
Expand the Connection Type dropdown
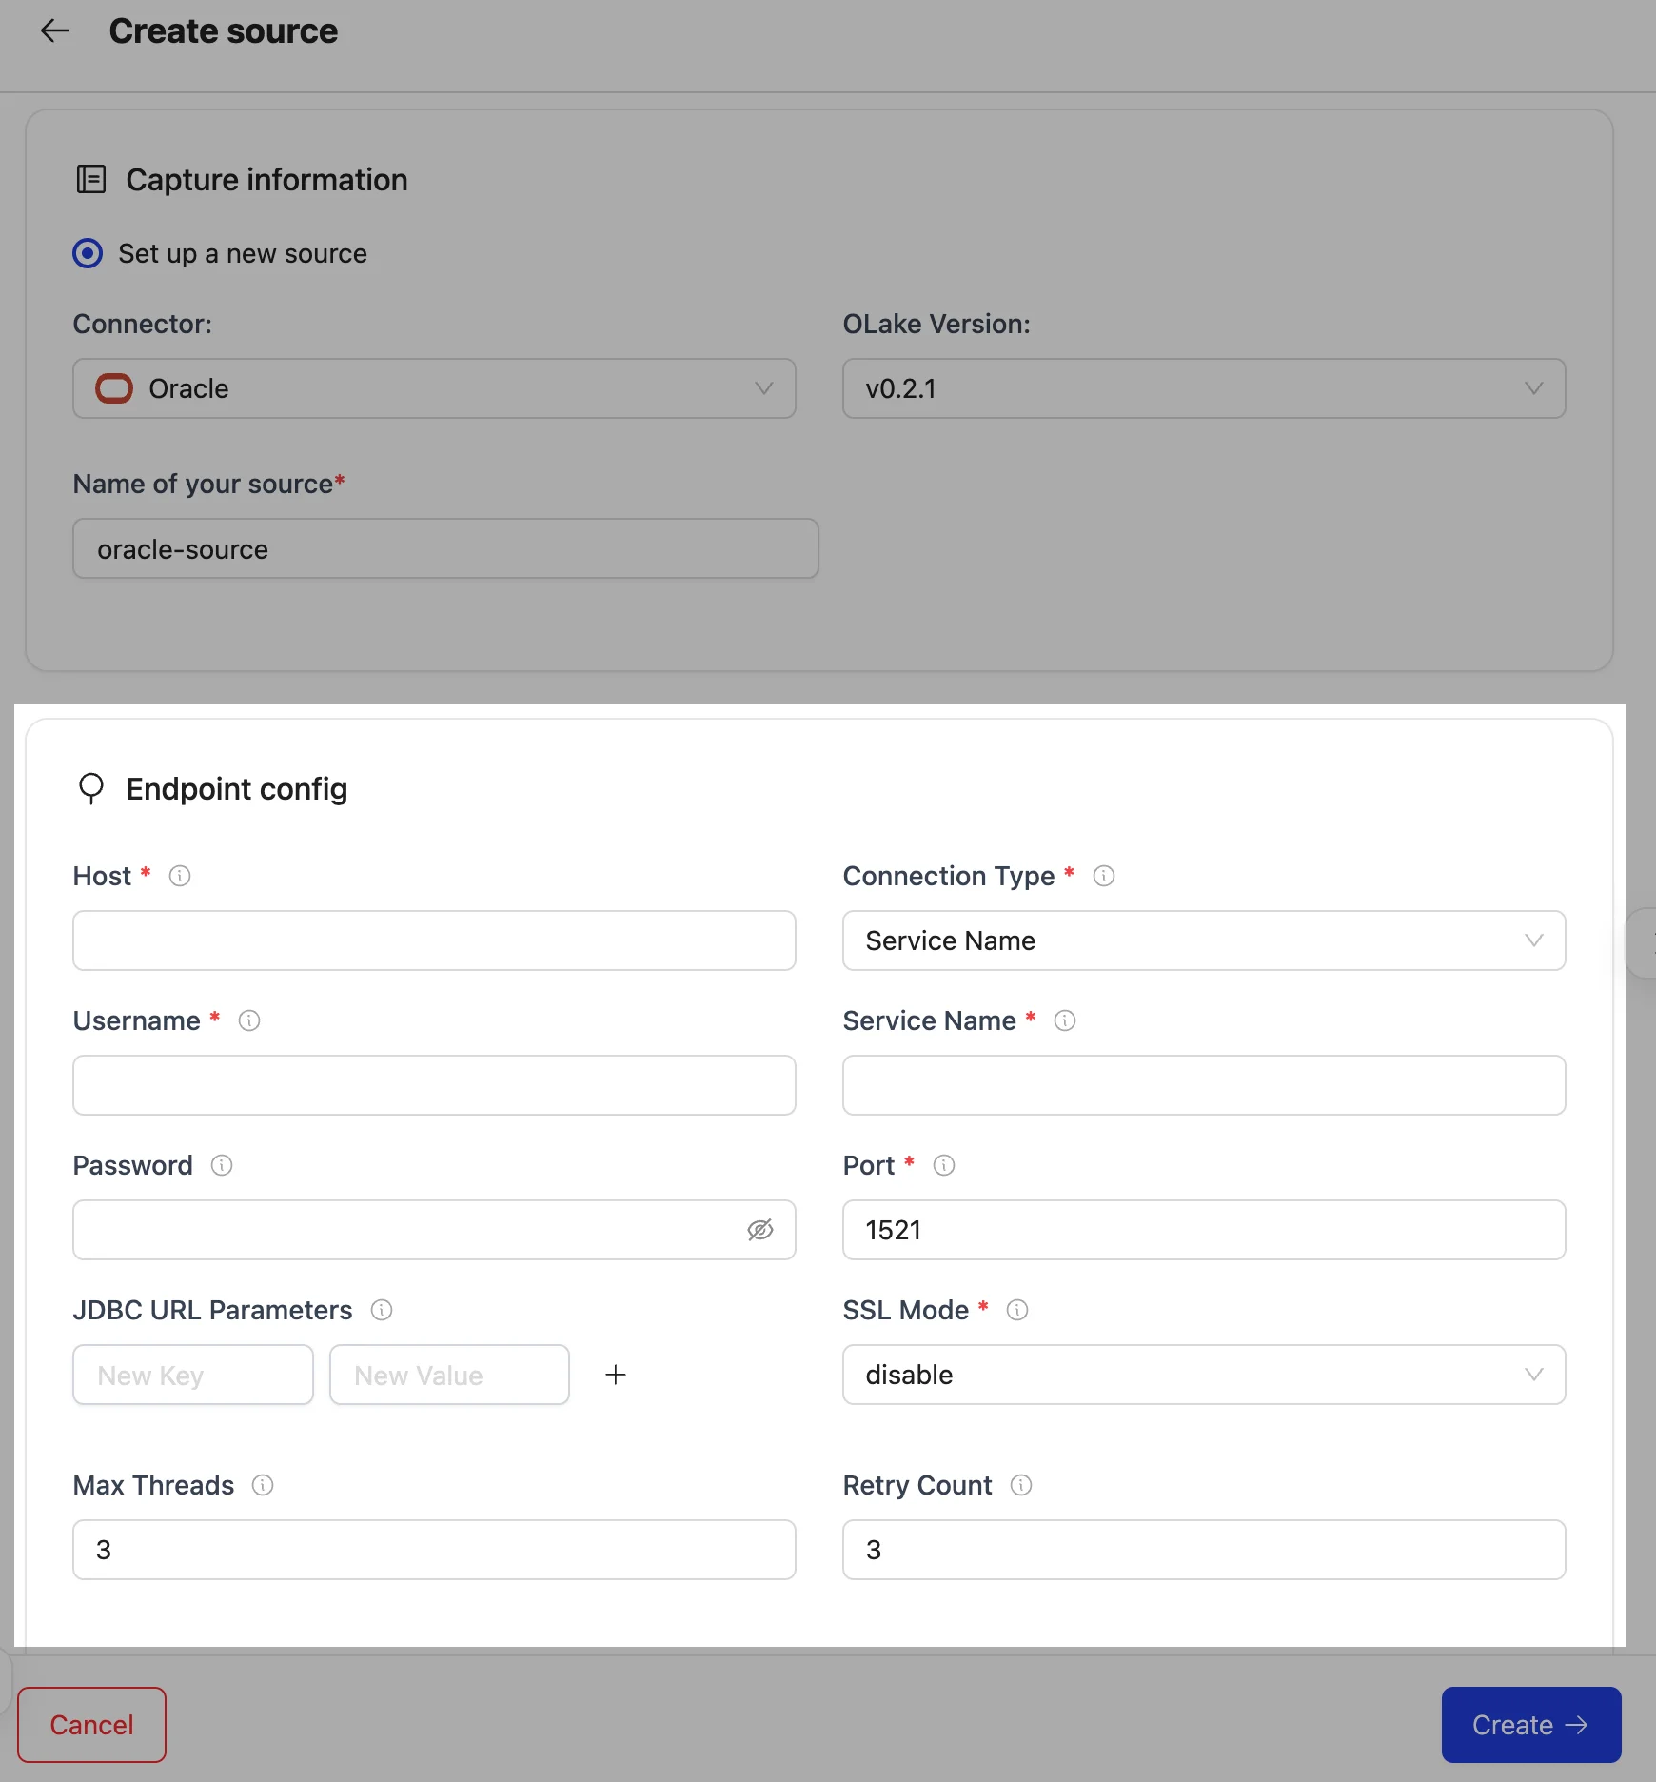1203,940
